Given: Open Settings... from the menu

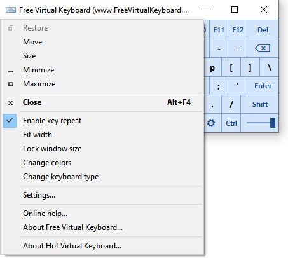Looking at the screenshot, I should click(x=102, y=195).
